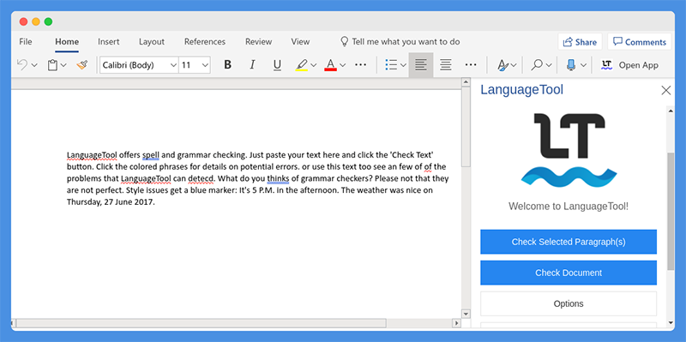This screenshot has height=342, width=686.
Task: Switch to the References tab
Action: [205, 42]
